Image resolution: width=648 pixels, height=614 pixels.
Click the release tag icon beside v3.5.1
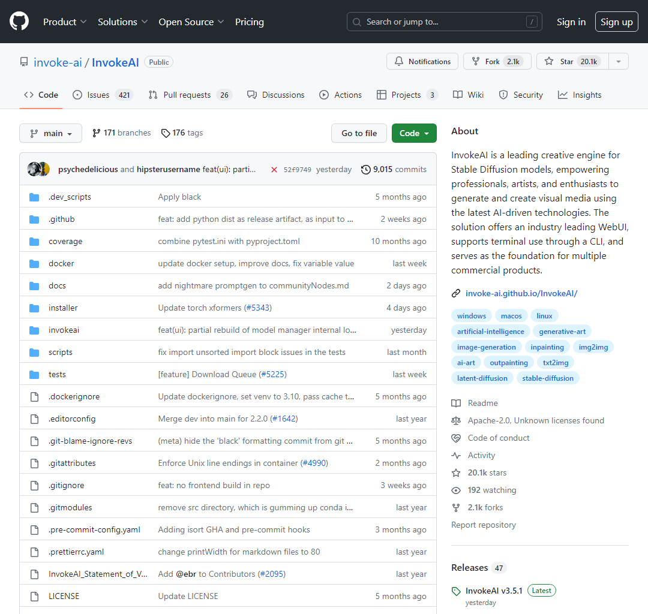pyautogui.click(x=456, y=591)
